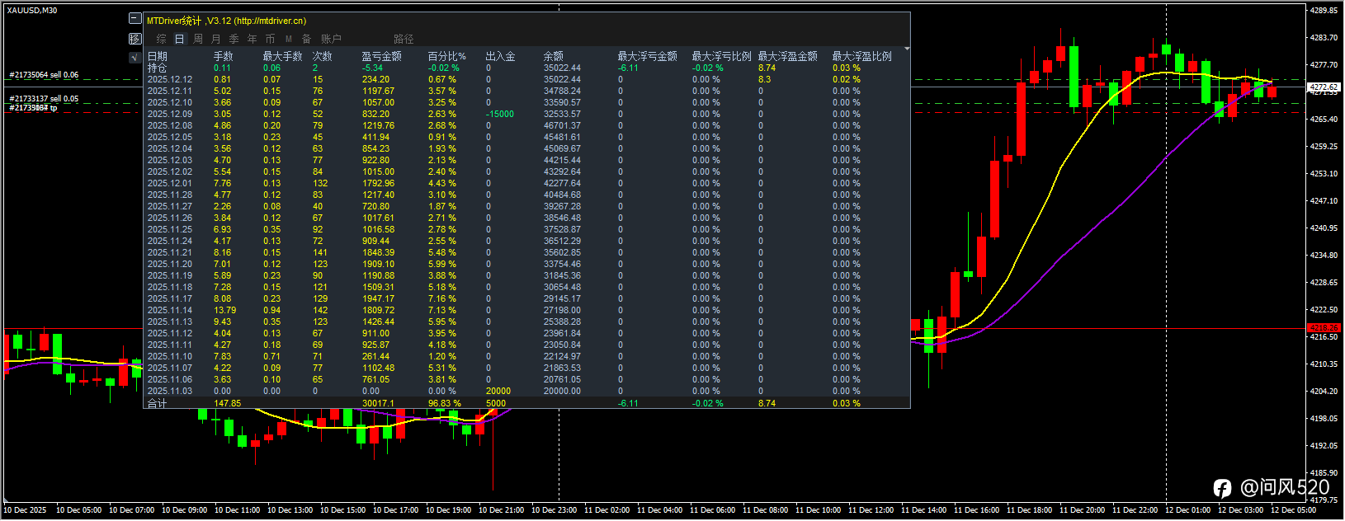
Task: Select the 2025.11.20 date row
Action: tap(527, 264)
